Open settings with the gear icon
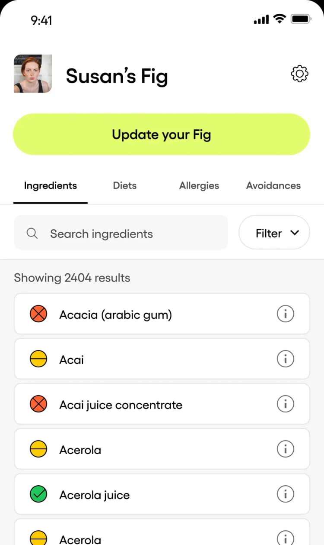324x545 pixels. [300, 74]
